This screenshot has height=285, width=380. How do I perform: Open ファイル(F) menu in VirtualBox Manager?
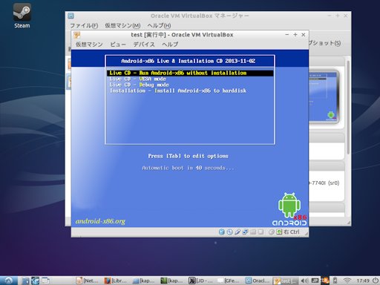pyautogui.click(x=84, y=25)
